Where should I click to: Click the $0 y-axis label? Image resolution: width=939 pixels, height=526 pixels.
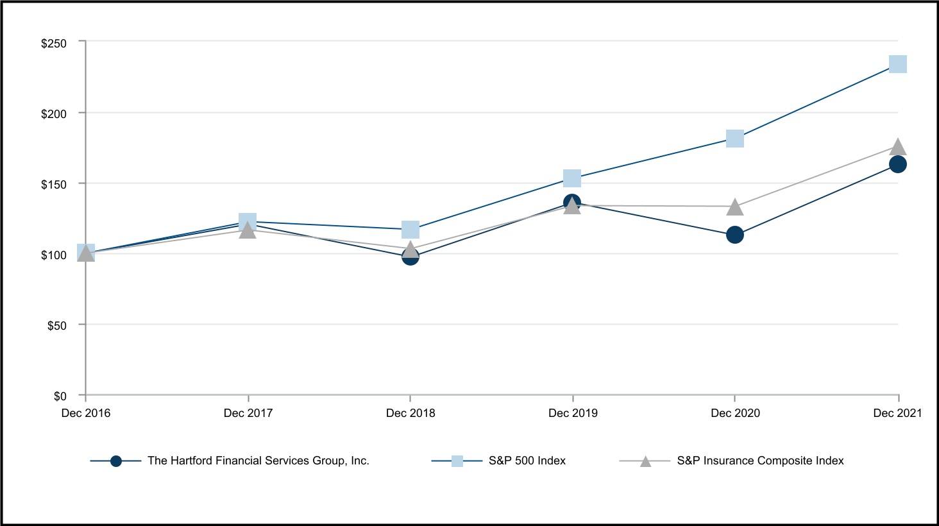click(60, 396)
